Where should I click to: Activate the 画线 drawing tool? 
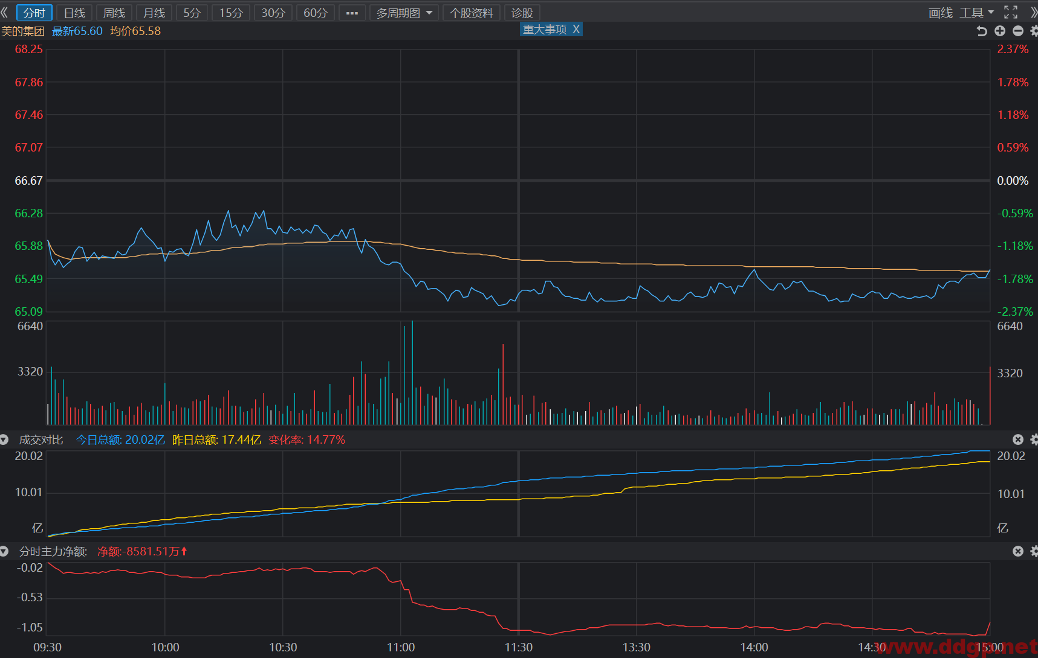tap(941, 13)
